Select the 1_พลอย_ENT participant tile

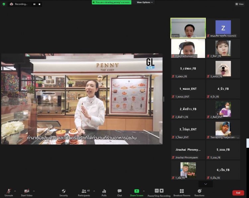tap(188, 89)
